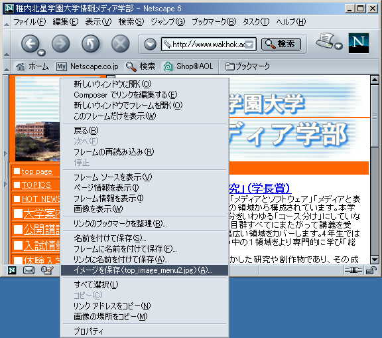Open the ブックマーク(B) menu
Screen dimensions: 382x338
point(214,22)
